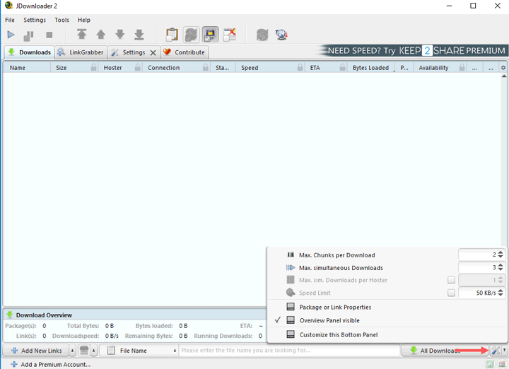Image resolution: width=509 pixels, height=369 pixels.
Task: Enable Max. sim. Downloads per Hoster checkbox
Action: pyautogui.click(x=451, y=280)
